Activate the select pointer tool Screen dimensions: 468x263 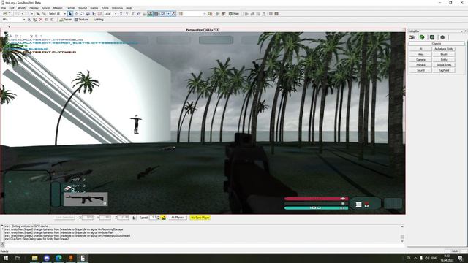click(70, 14)
